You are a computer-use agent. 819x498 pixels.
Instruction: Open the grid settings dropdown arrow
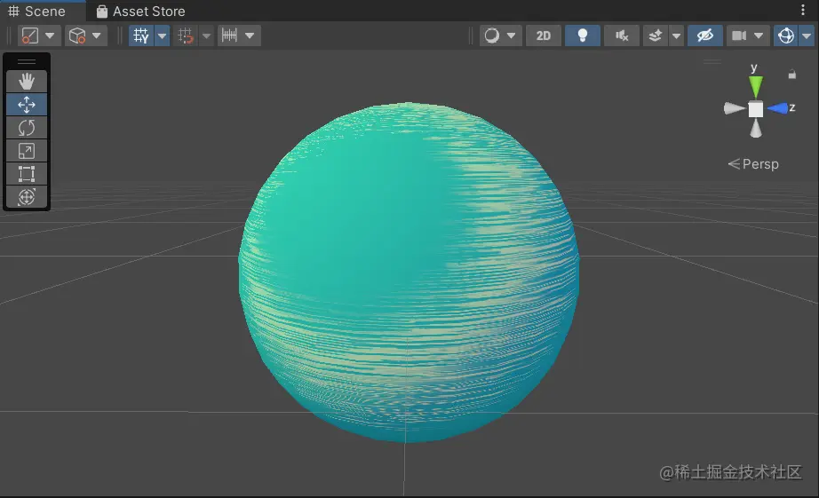click(x=162, y=36)
